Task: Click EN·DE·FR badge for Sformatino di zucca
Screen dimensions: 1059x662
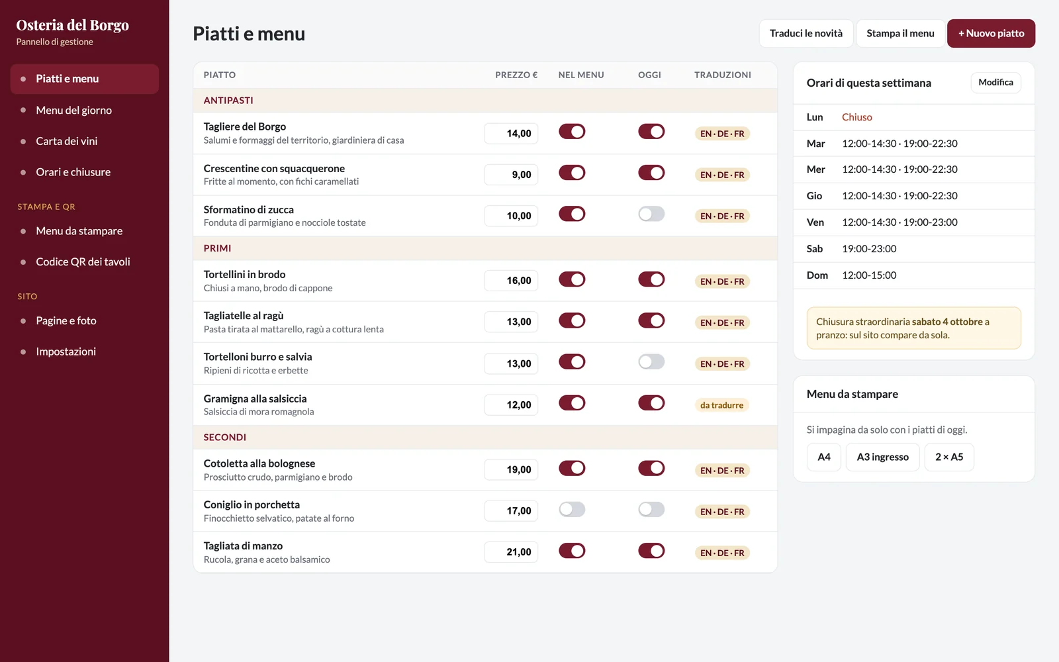Action: 722,216
